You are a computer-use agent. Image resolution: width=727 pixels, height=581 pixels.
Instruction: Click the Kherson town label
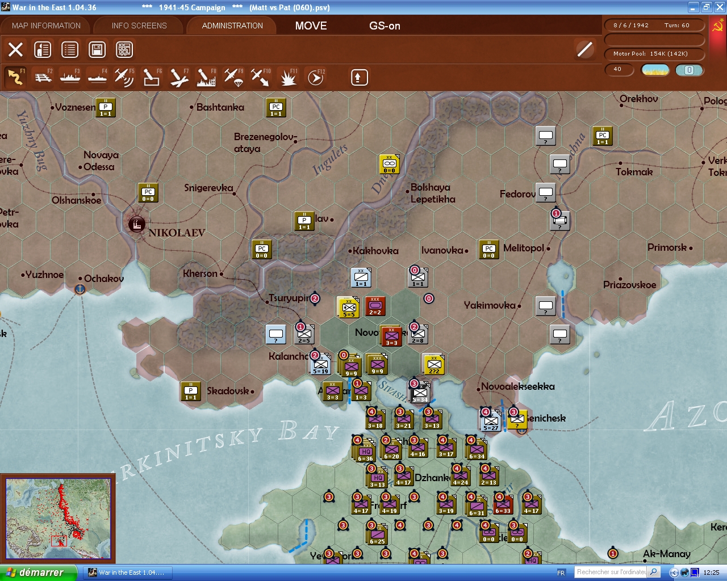tap(200, 273)
